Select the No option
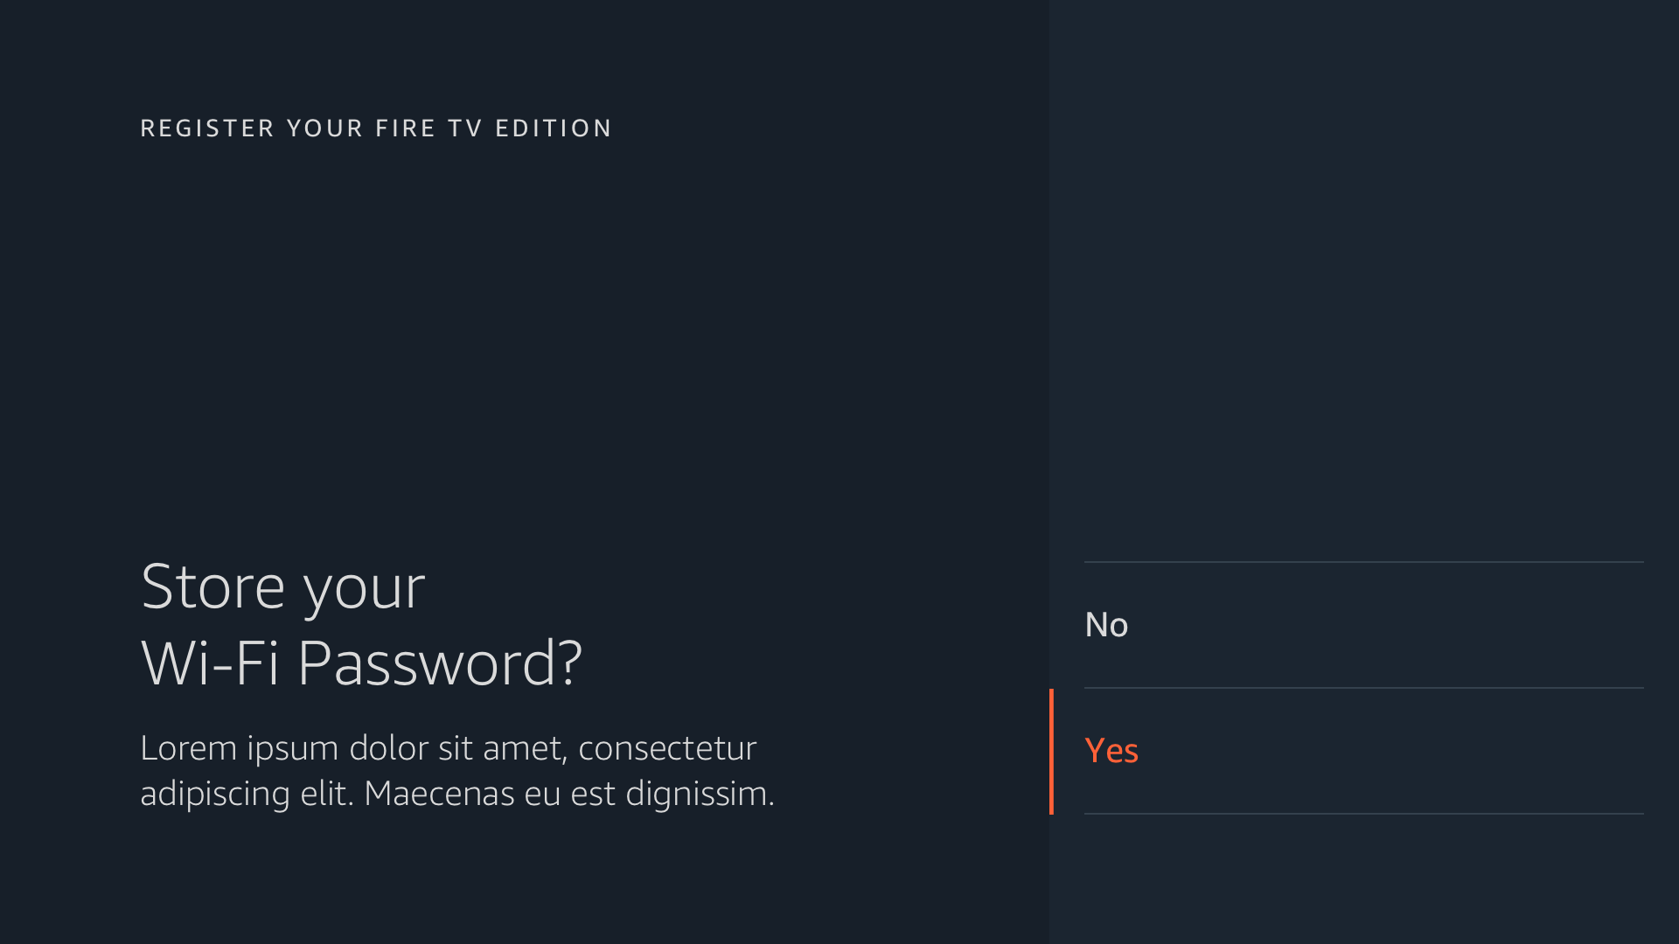 [x=1106, y=625]
